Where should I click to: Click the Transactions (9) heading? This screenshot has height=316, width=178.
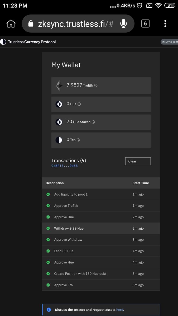click(69, 160)
